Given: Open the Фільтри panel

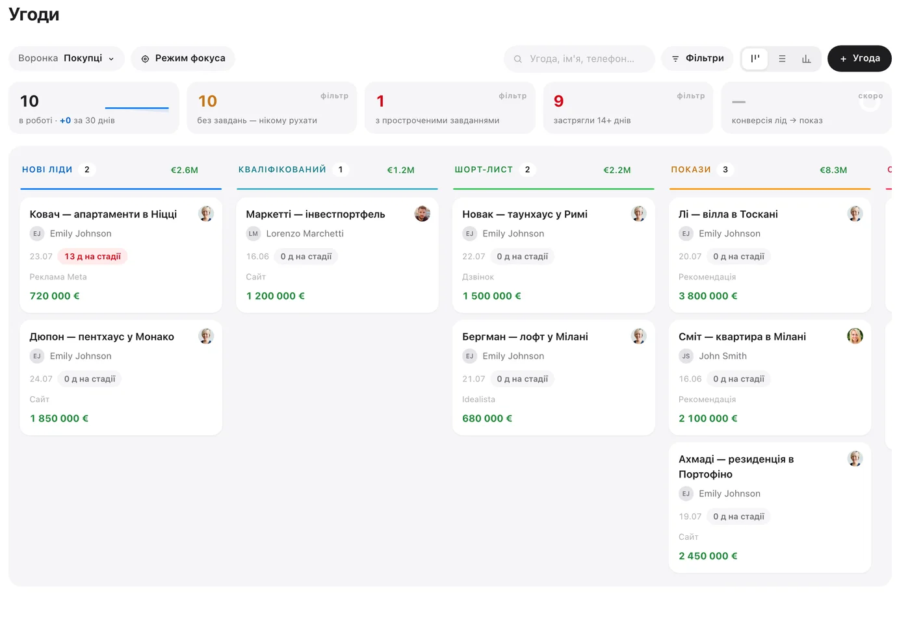Looking at the screenshot, I should pyautogui.click(x=697, y=58).
